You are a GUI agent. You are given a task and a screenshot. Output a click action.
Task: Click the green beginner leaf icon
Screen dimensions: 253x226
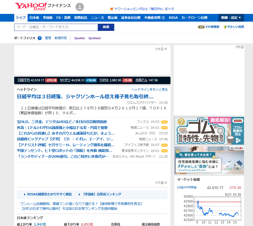(x=225, y=27)
